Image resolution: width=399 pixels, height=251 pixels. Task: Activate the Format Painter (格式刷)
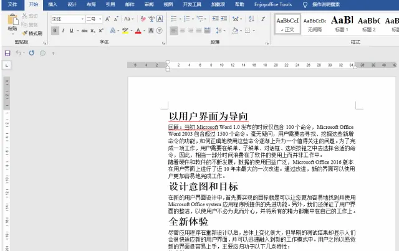pos(32,33)
